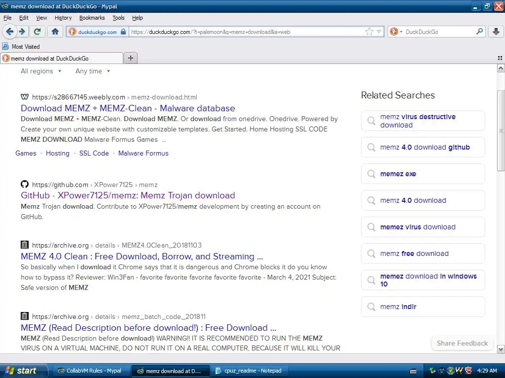Search related: memez exe

click(x=423, y=174)
